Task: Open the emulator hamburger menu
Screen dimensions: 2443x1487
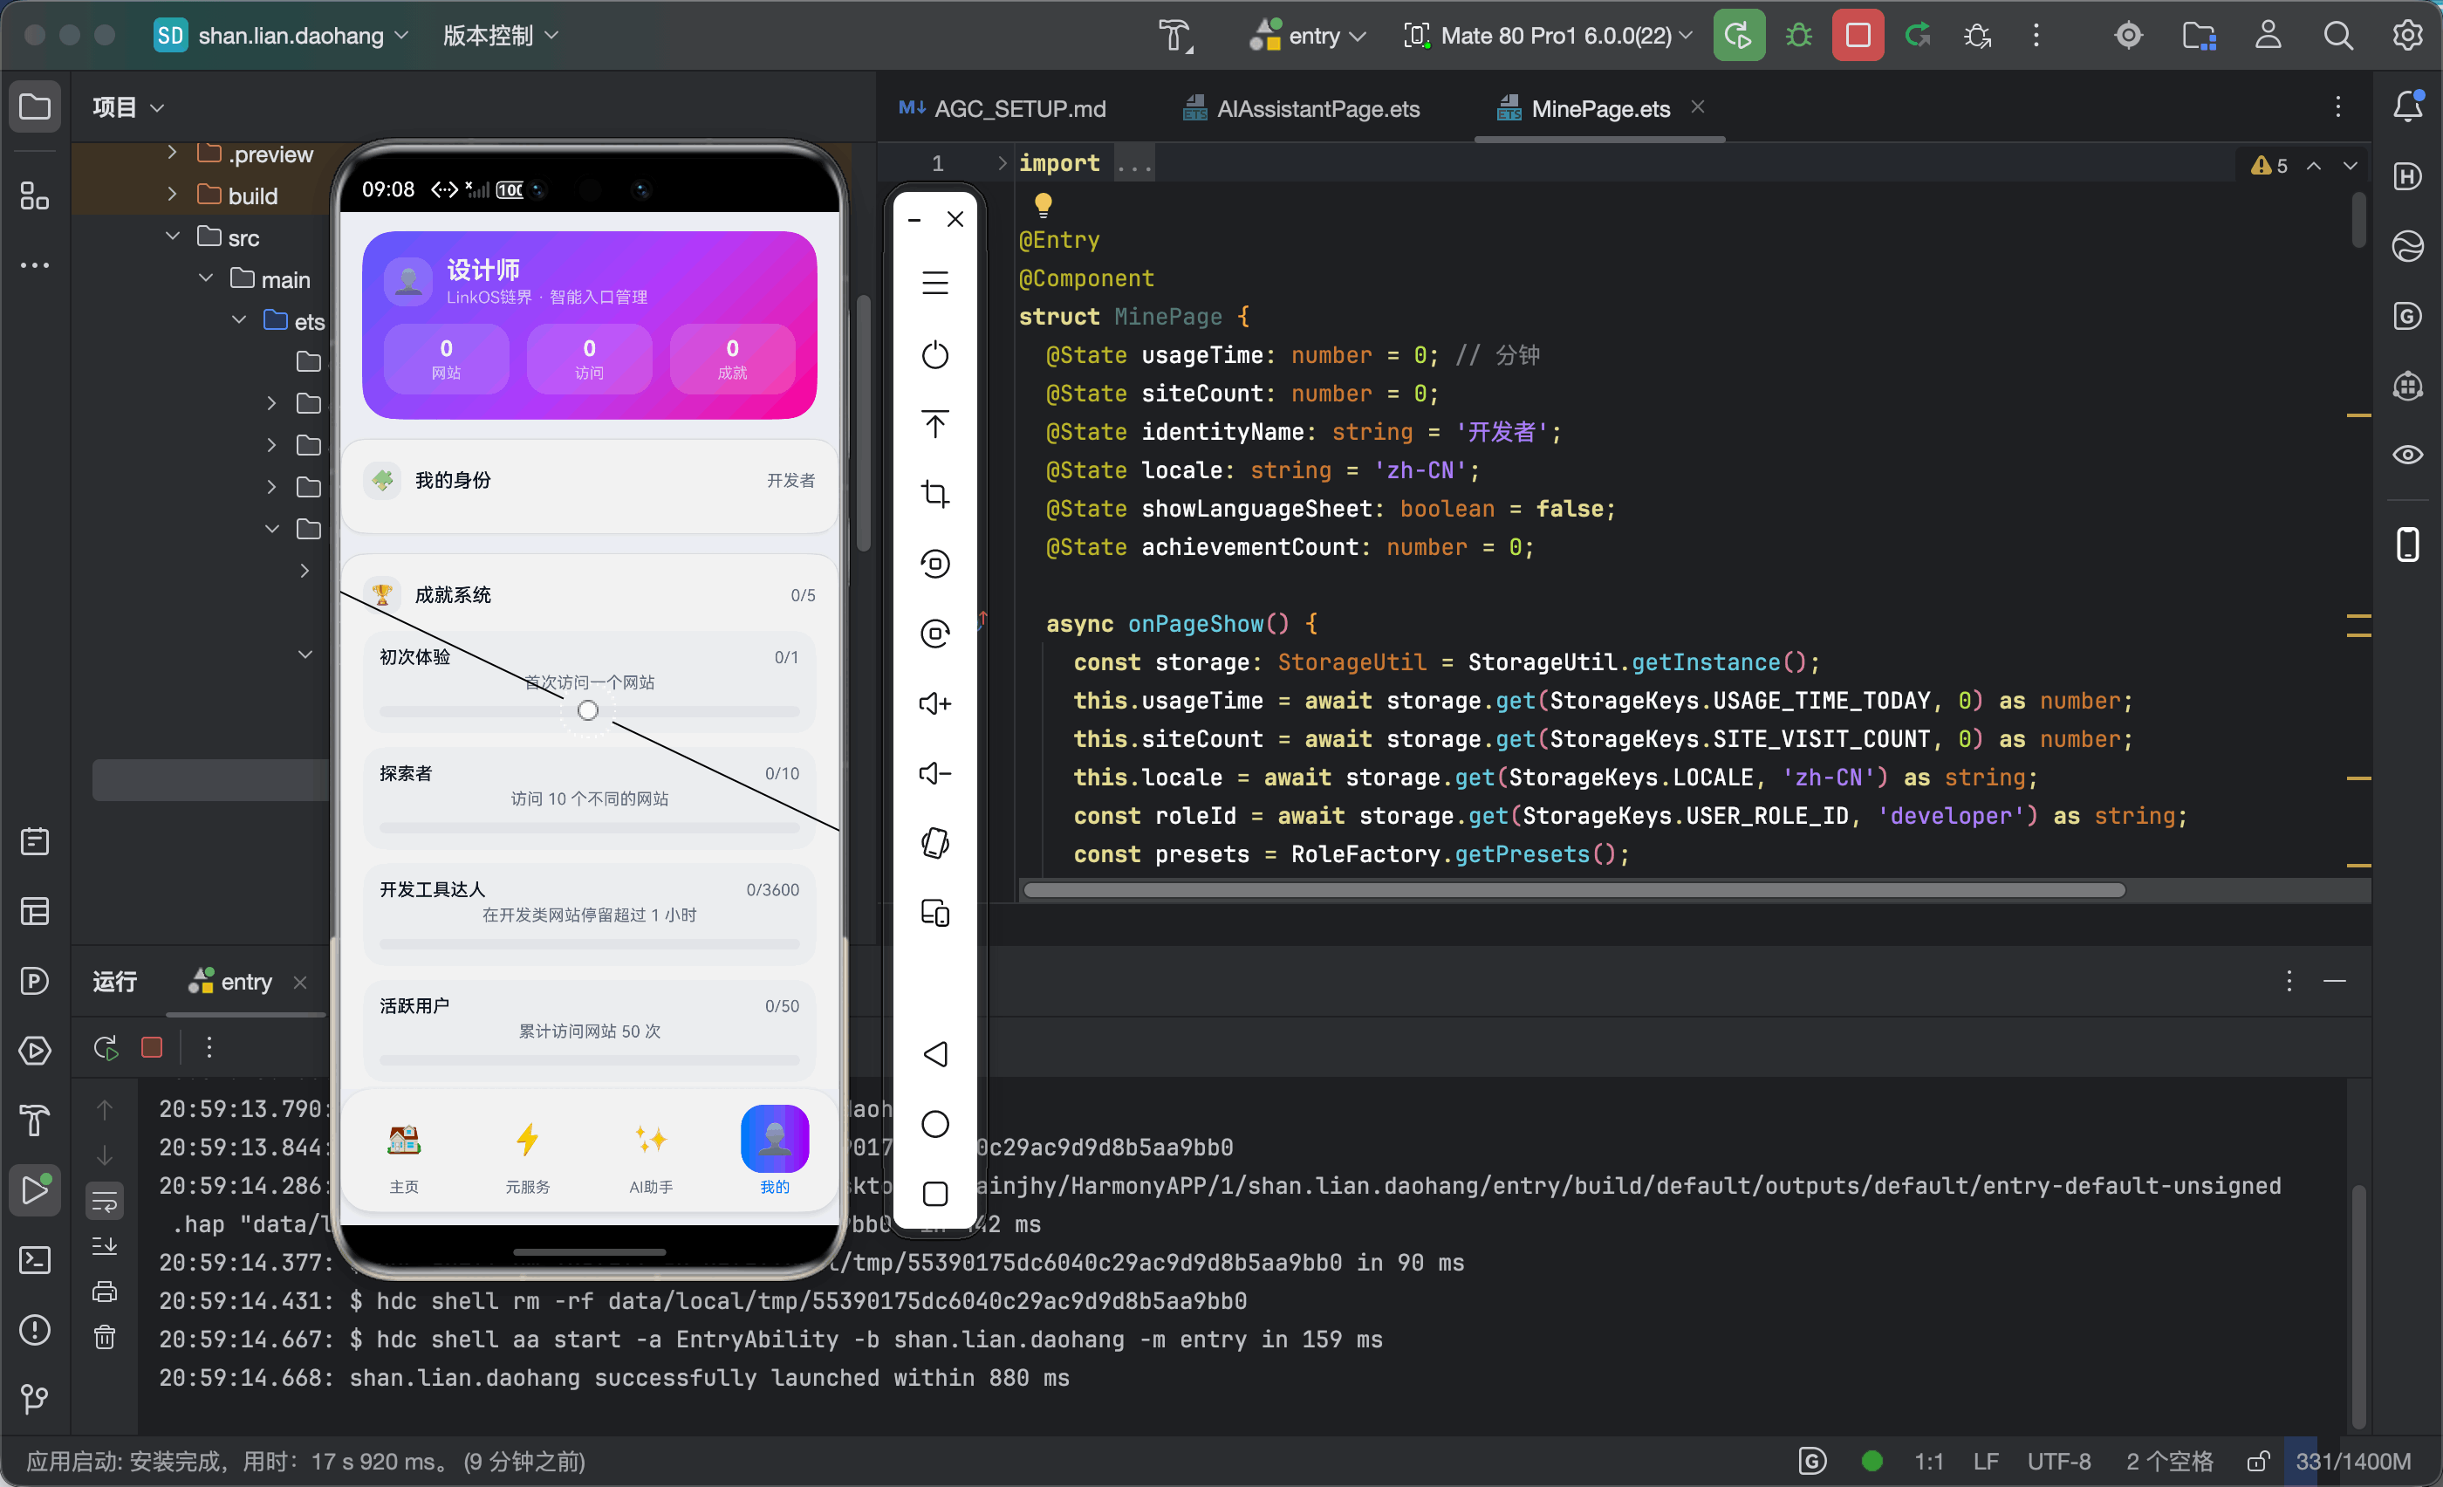Action: (x=935, y=283)
